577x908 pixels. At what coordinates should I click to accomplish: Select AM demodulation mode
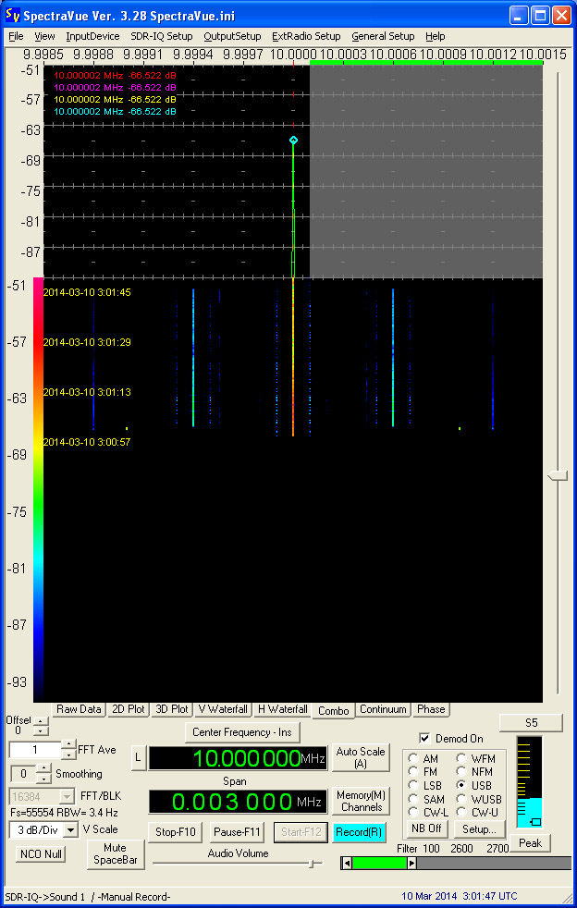pos(414,758)
